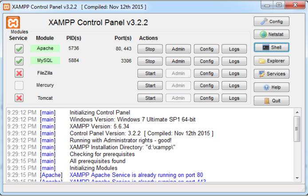
Task: Click log line 'Control Panel Version: 3.2.2'
Action: pos(142,133)
